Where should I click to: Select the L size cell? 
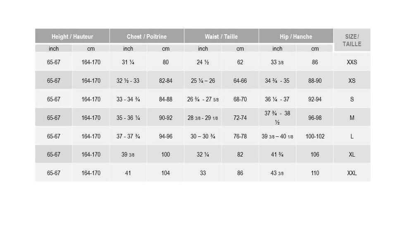(352, 136)
